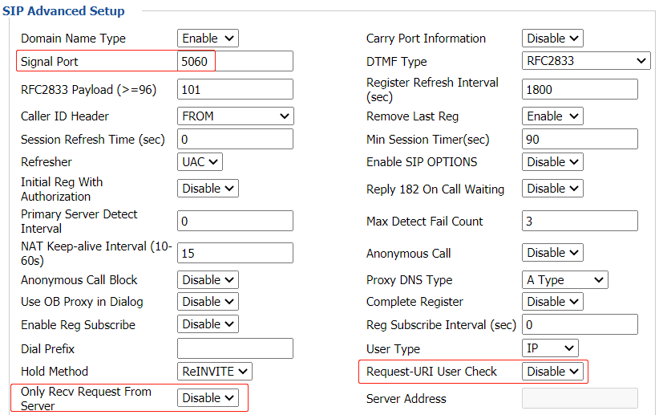Open Only Recv Request From Server dropdown
This screenshot has height=415, width=659.
208,398
